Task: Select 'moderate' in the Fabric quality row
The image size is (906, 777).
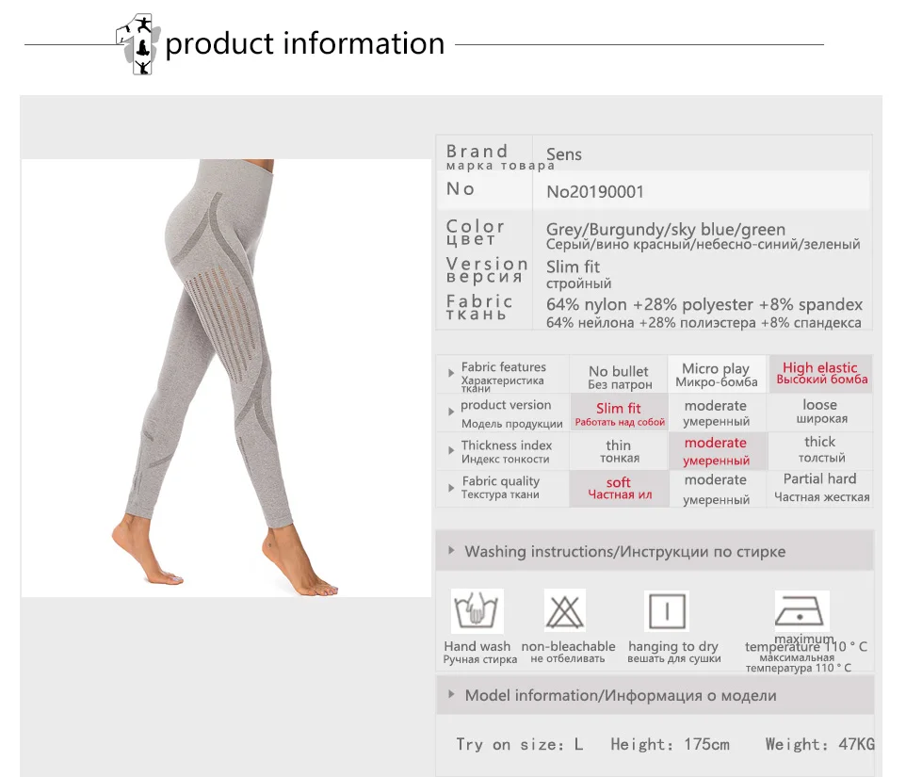Action: [x=716, y=489]
